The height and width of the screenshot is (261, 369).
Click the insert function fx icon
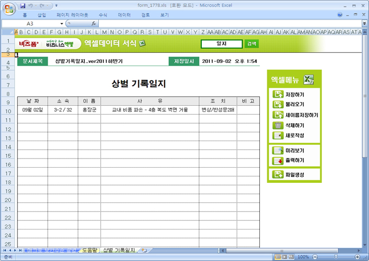pyautogui.click(x=93, y=23)
